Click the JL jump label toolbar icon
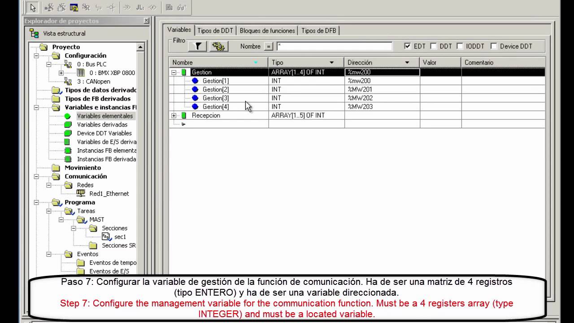The height and width of the screenshot is (323, 574). (140, 8)
